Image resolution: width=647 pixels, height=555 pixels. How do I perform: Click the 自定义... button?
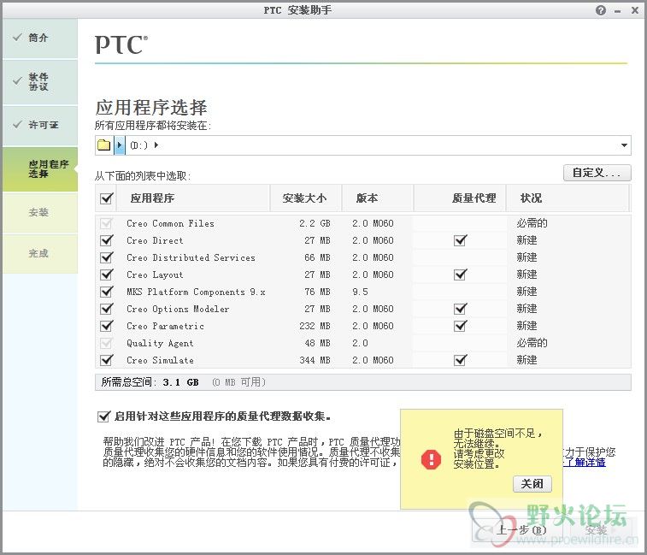tap(597, 173)
